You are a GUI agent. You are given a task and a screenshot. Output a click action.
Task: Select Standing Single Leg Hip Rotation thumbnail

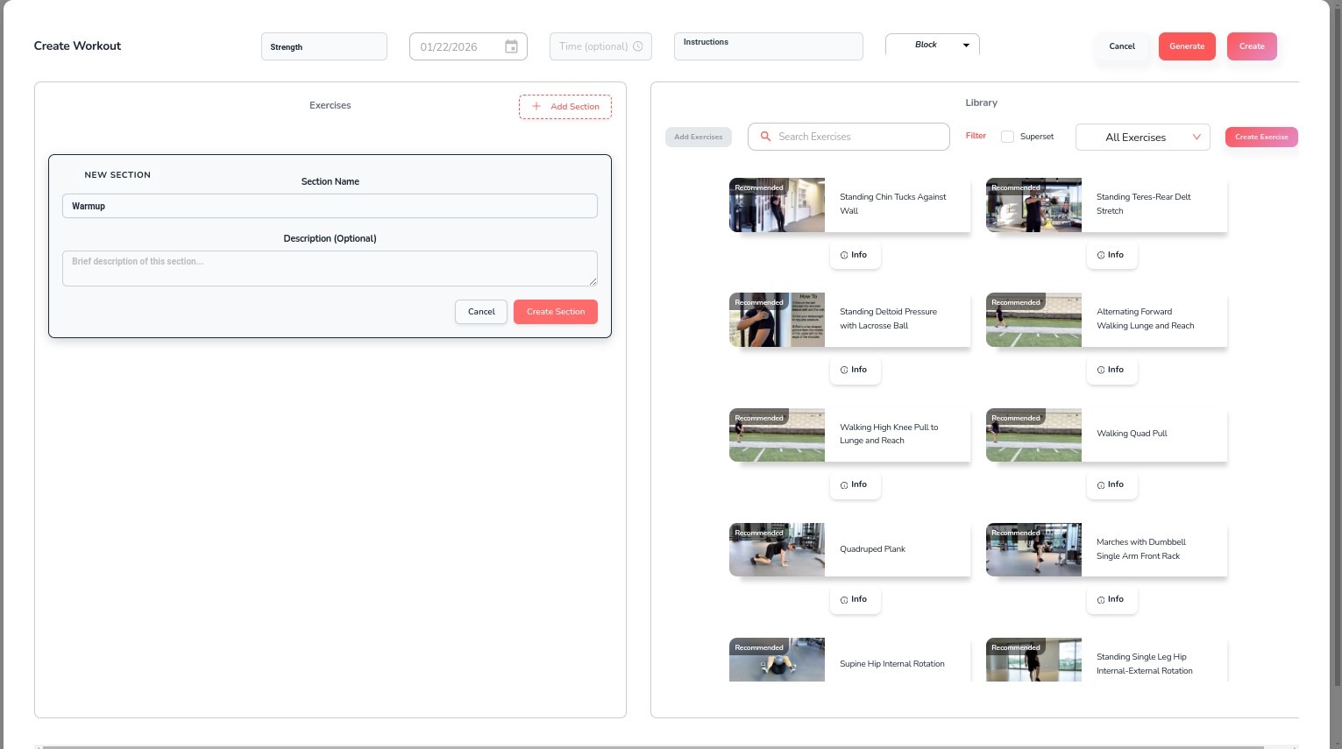[1033, 660]
